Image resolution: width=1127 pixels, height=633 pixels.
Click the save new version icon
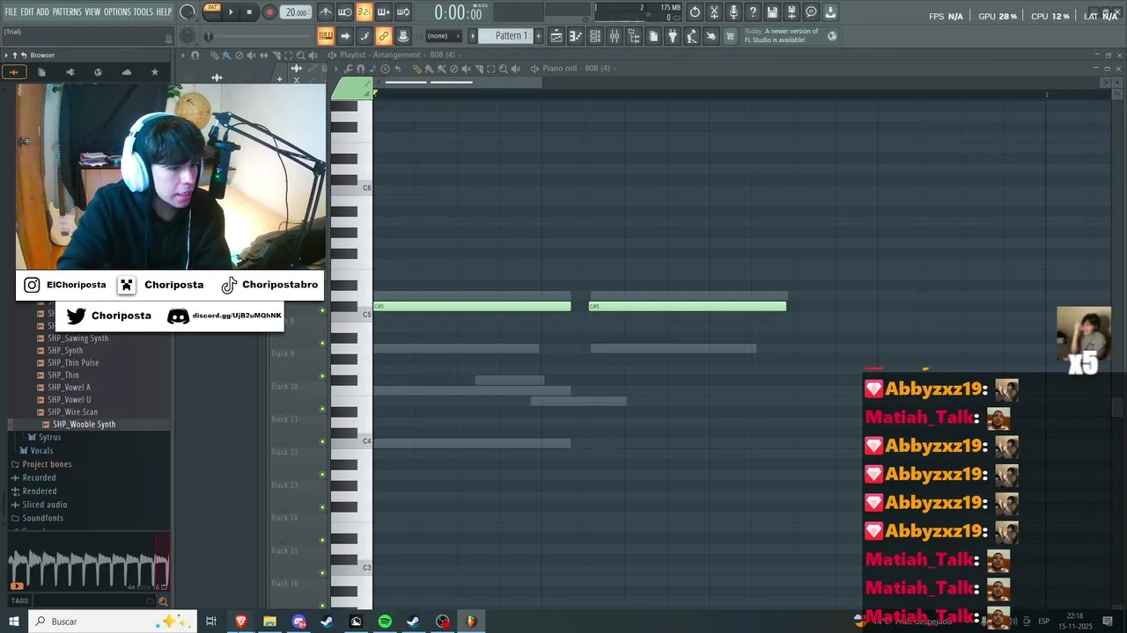[x=792, y=12]
